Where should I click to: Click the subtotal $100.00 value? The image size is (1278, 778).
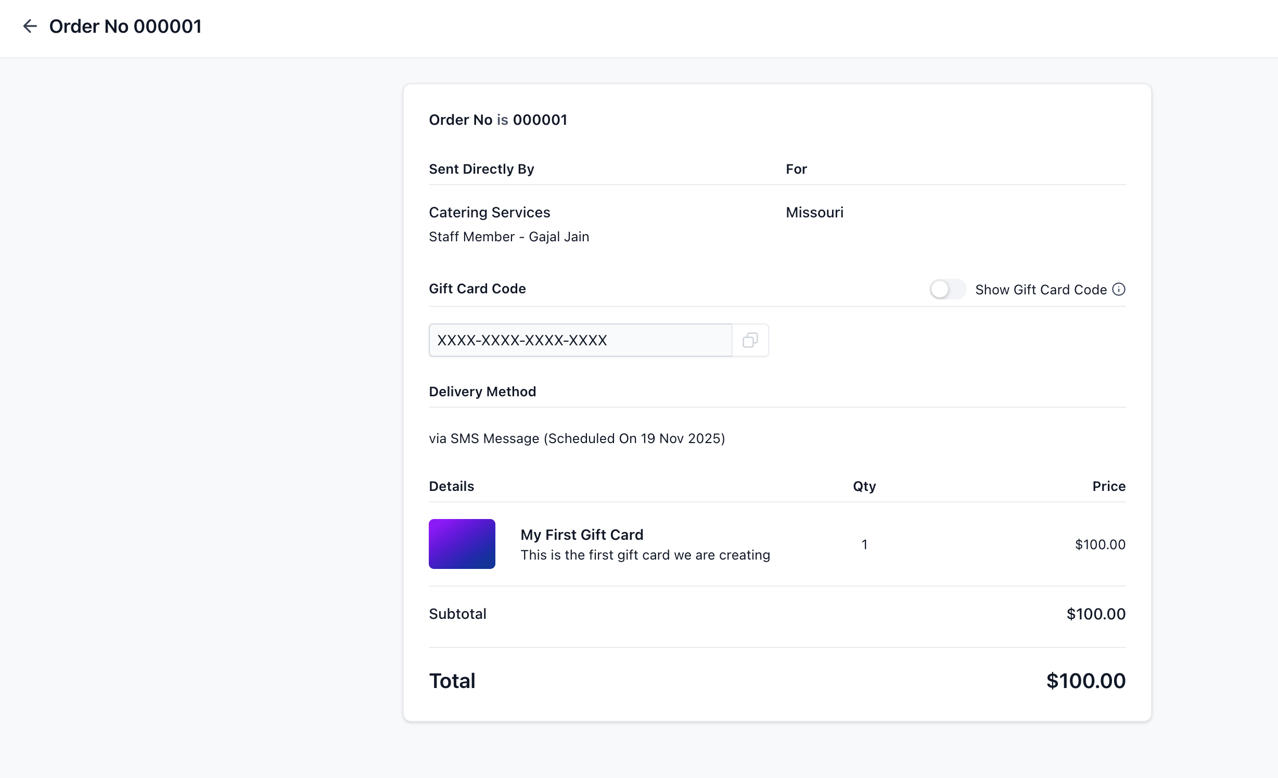tap(1096, 614)
